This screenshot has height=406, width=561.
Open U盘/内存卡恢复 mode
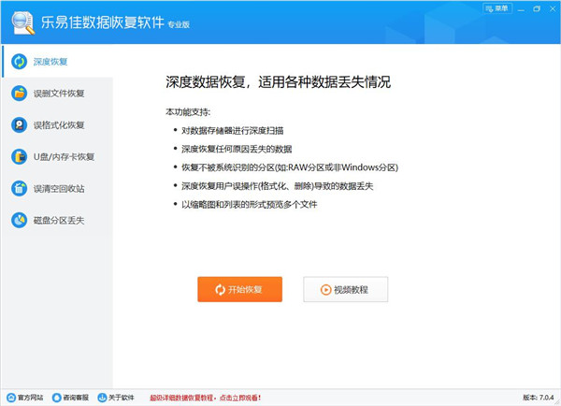[x=57, y=157]
